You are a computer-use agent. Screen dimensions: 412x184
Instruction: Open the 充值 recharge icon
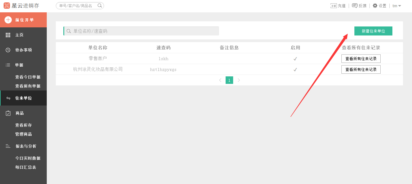click(334, 6)
